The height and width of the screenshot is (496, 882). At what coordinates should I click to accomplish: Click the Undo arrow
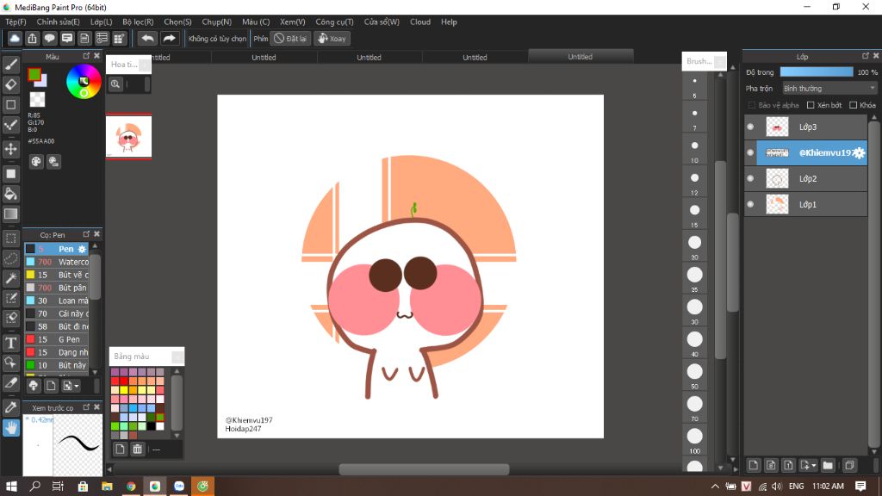(x=147, y=38)
